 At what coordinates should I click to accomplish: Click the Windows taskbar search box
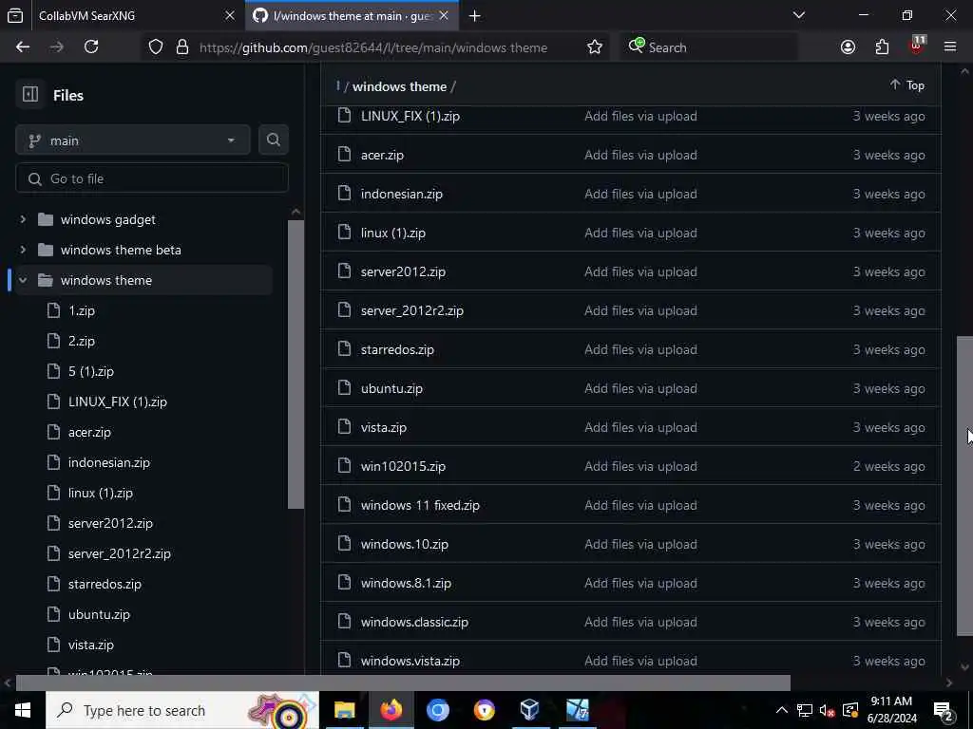[x=182, y=710]
